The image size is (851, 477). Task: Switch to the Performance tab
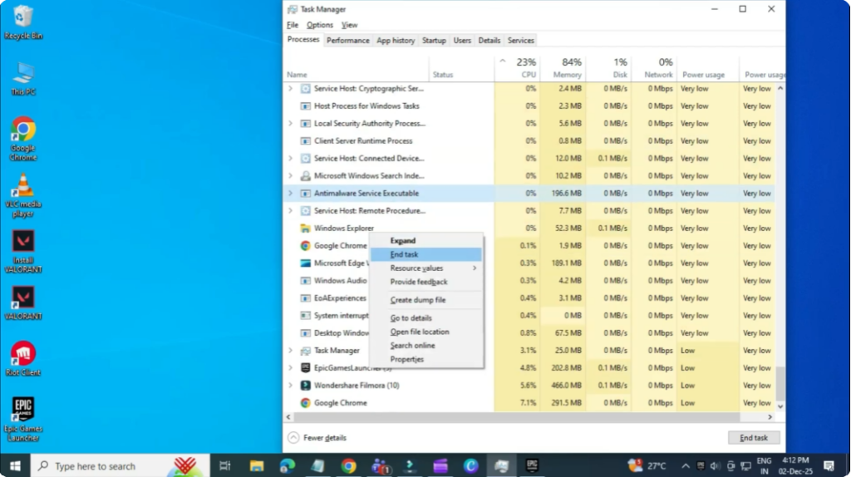[x=347, y=41]
